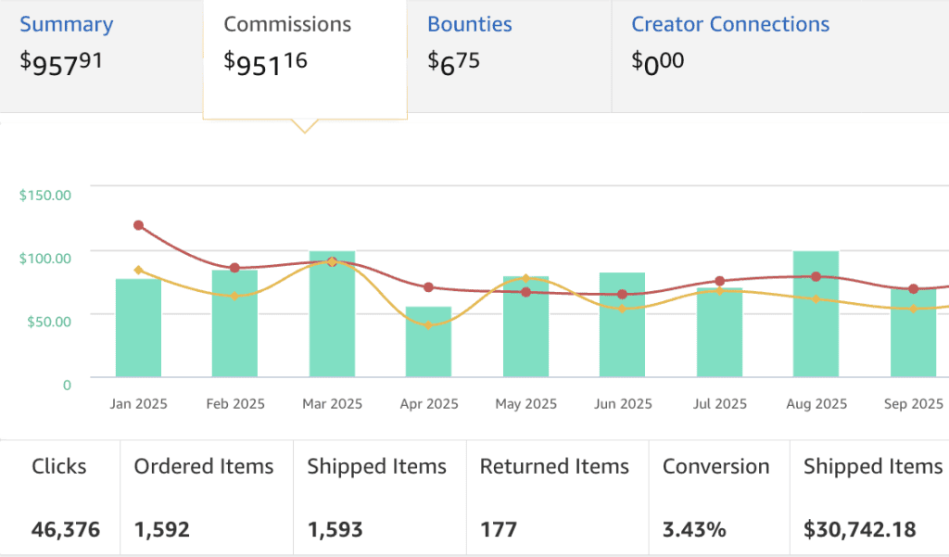Click the Clicks statistic showing 46,376
Screen dimensions: 949x557
pos(63,529)
